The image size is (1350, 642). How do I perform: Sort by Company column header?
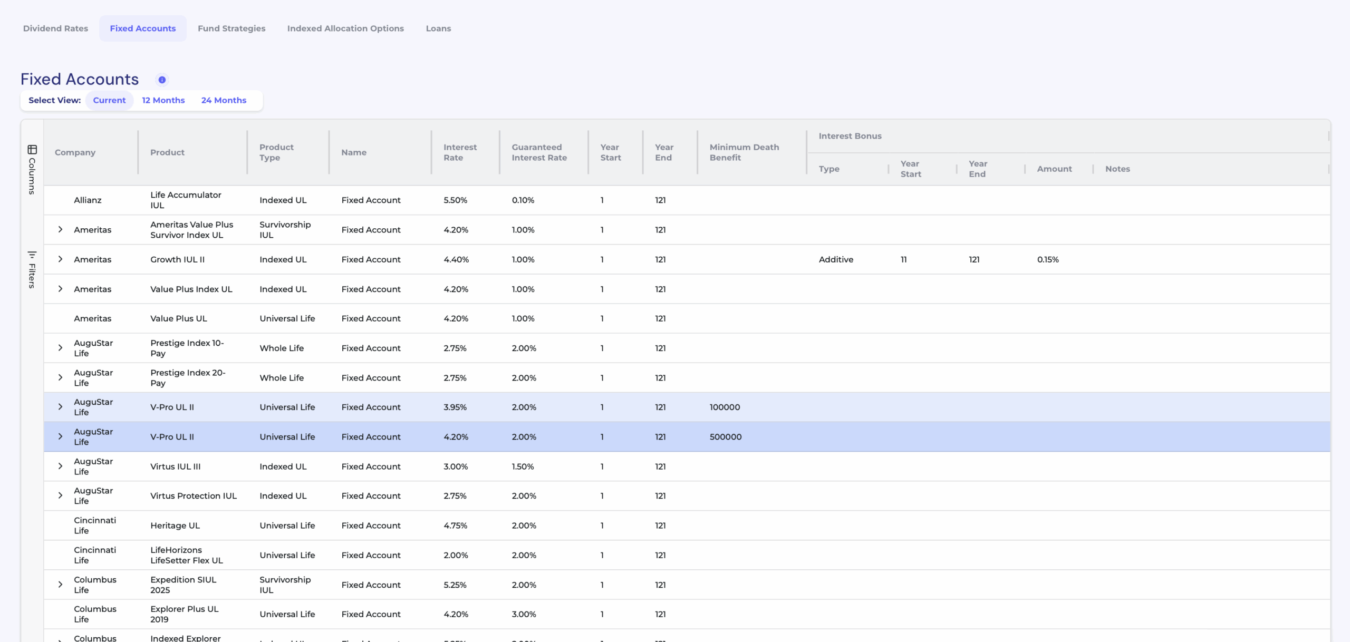point(75,152)
